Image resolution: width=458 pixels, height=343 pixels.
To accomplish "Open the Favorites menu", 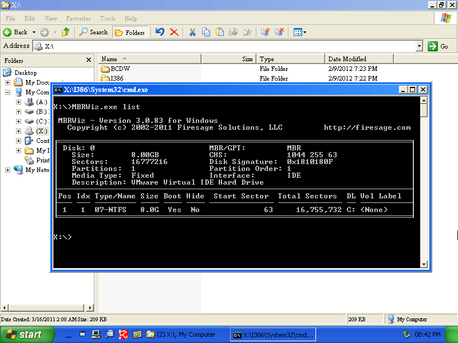I will (78, 18).
